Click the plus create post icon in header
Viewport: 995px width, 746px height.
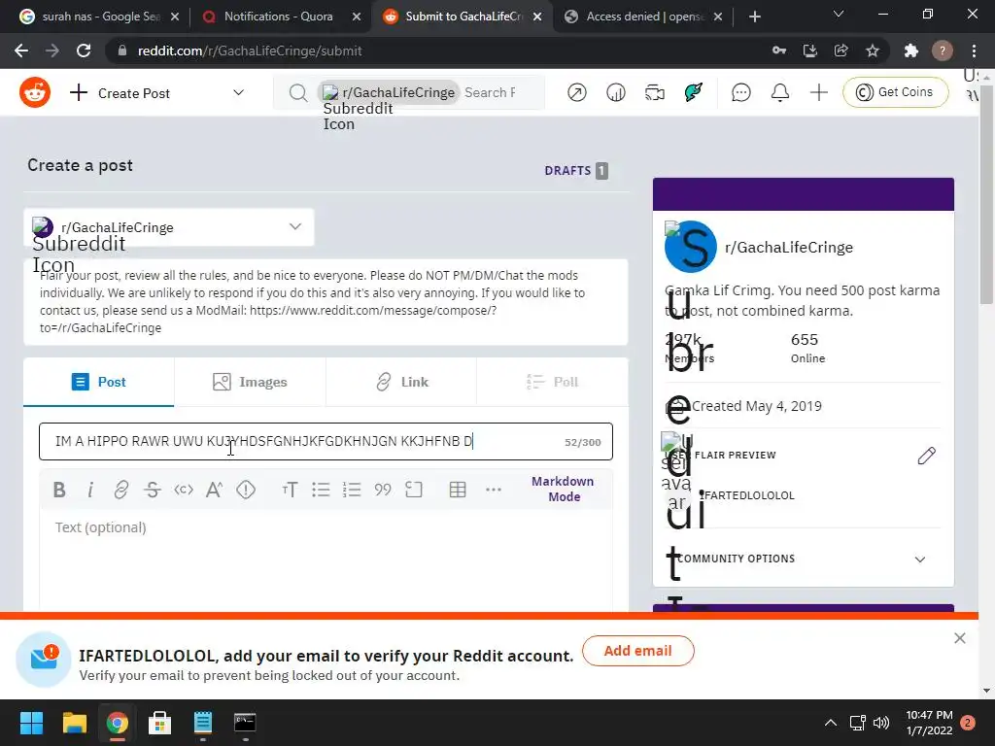pyautogui.click(x=818, y=92)
